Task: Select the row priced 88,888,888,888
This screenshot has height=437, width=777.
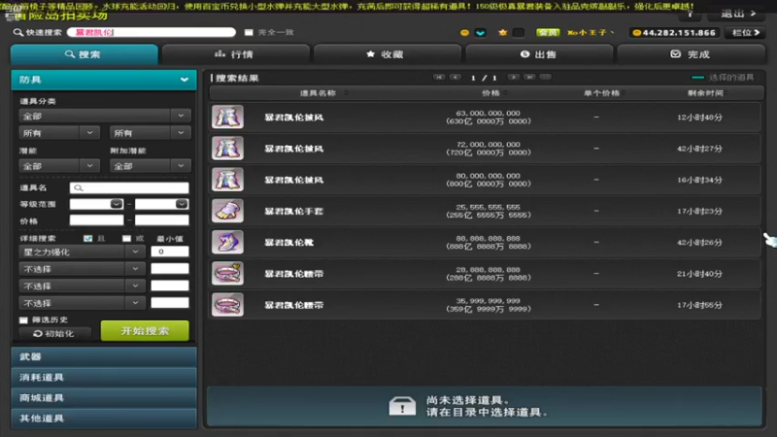Action: coord(485,242)
